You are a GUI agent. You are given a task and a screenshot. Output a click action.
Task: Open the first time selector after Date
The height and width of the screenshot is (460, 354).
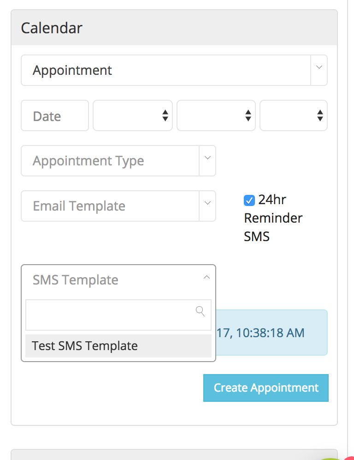click(x=133, y=116)
